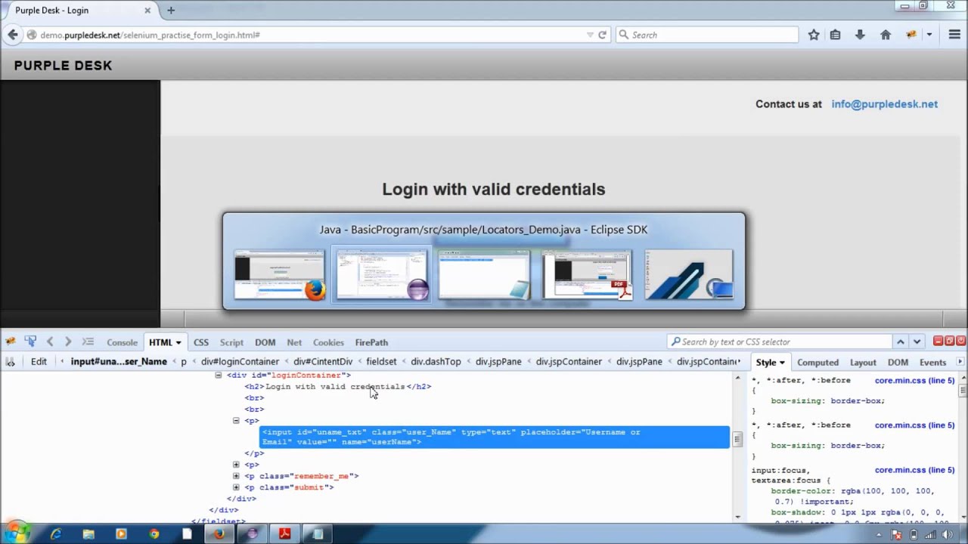Screen dimensions: 968x544
Task: Launch Internet Explorer from the taskbar
Action: point(55,534)
